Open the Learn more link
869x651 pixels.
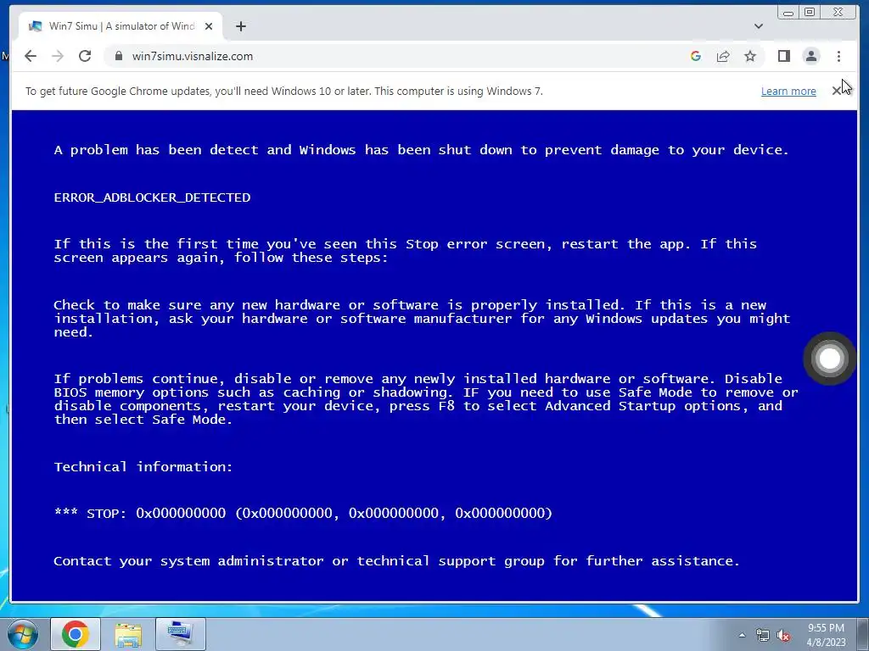click(788, 92)
